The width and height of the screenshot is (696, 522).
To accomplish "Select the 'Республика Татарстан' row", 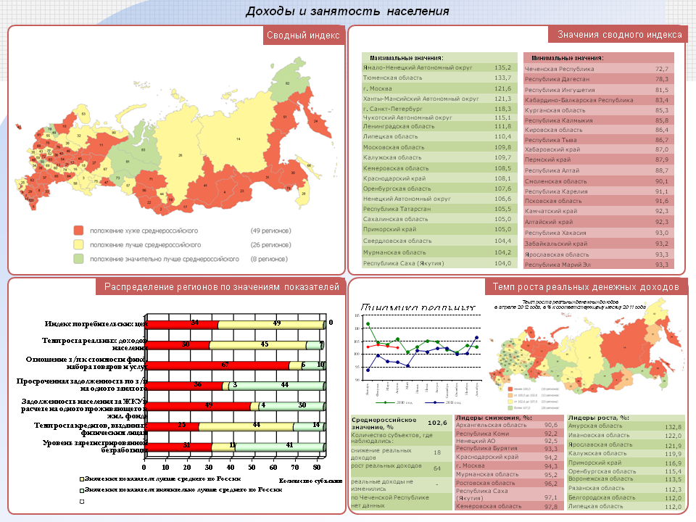I will pos(439,209).
